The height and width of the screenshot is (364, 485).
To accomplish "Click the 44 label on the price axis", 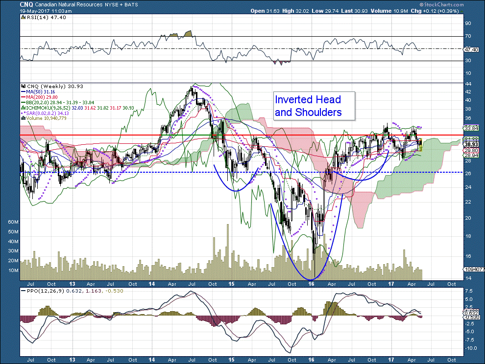I will [x=468, y=84].
